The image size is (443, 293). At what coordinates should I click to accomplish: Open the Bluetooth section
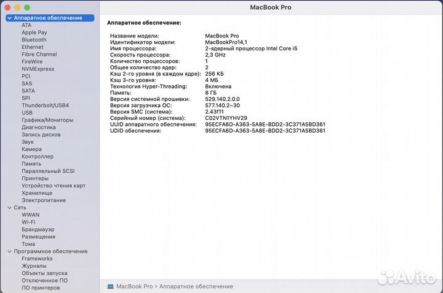(34, 40)
